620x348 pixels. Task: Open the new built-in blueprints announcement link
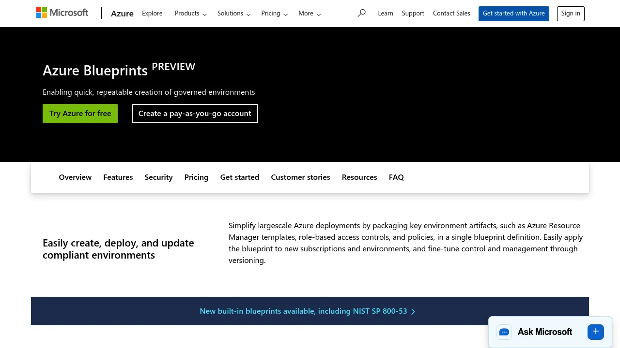click(x=308, y=311)
